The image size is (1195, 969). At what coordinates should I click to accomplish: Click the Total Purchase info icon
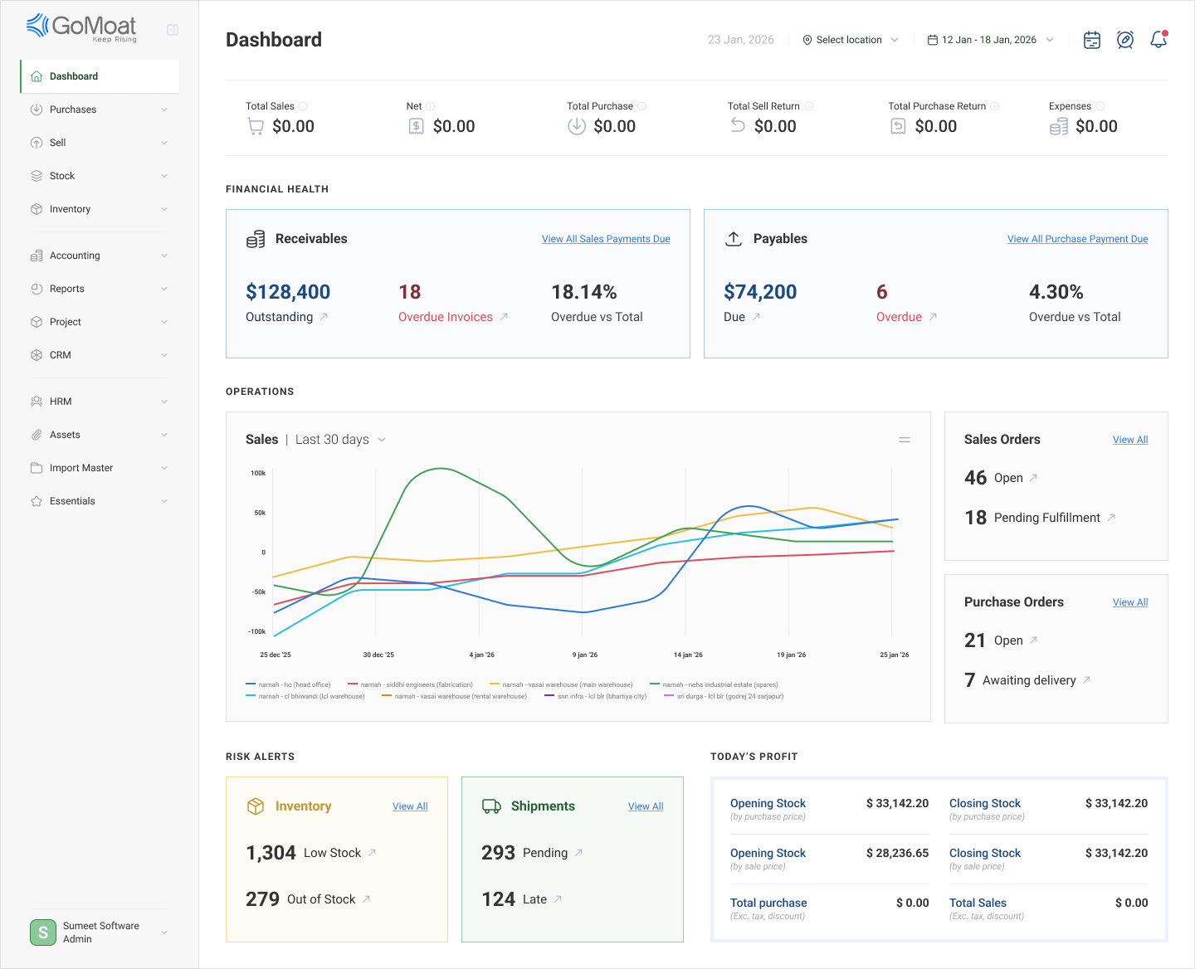[x=641, y=106]
